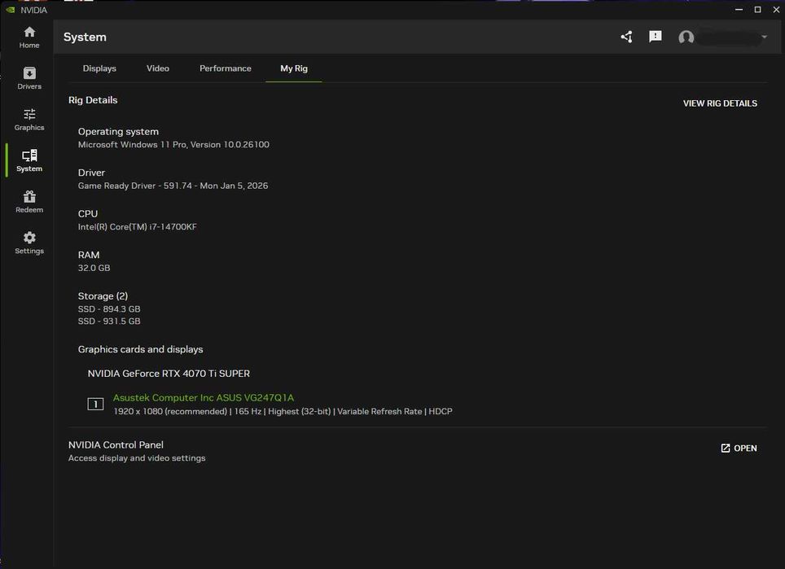Screen dimensions: 785x569
Task: Switch to the Video tab
Action: coord(158,68)
